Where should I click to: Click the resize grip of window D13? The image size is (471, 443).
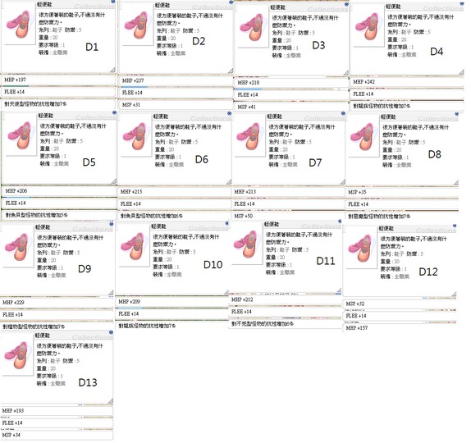coord(111,401)
